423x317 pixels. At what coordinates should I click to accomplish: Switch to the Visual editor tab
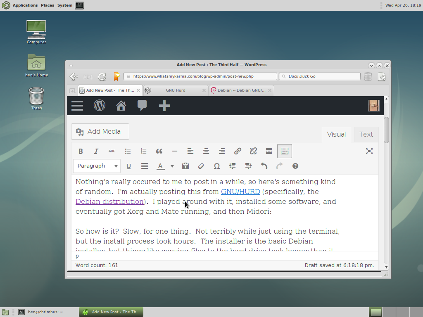(x=336, y=135)
